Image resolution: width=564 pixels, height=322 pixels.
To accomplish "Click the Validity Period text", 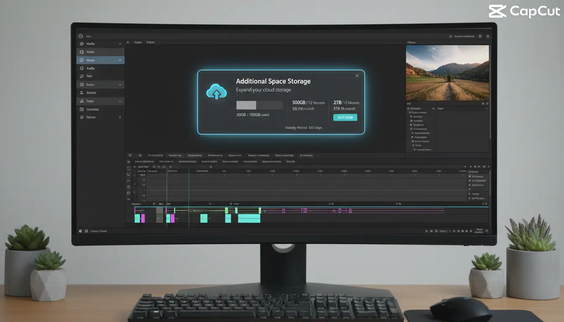I will click(304, 128).
